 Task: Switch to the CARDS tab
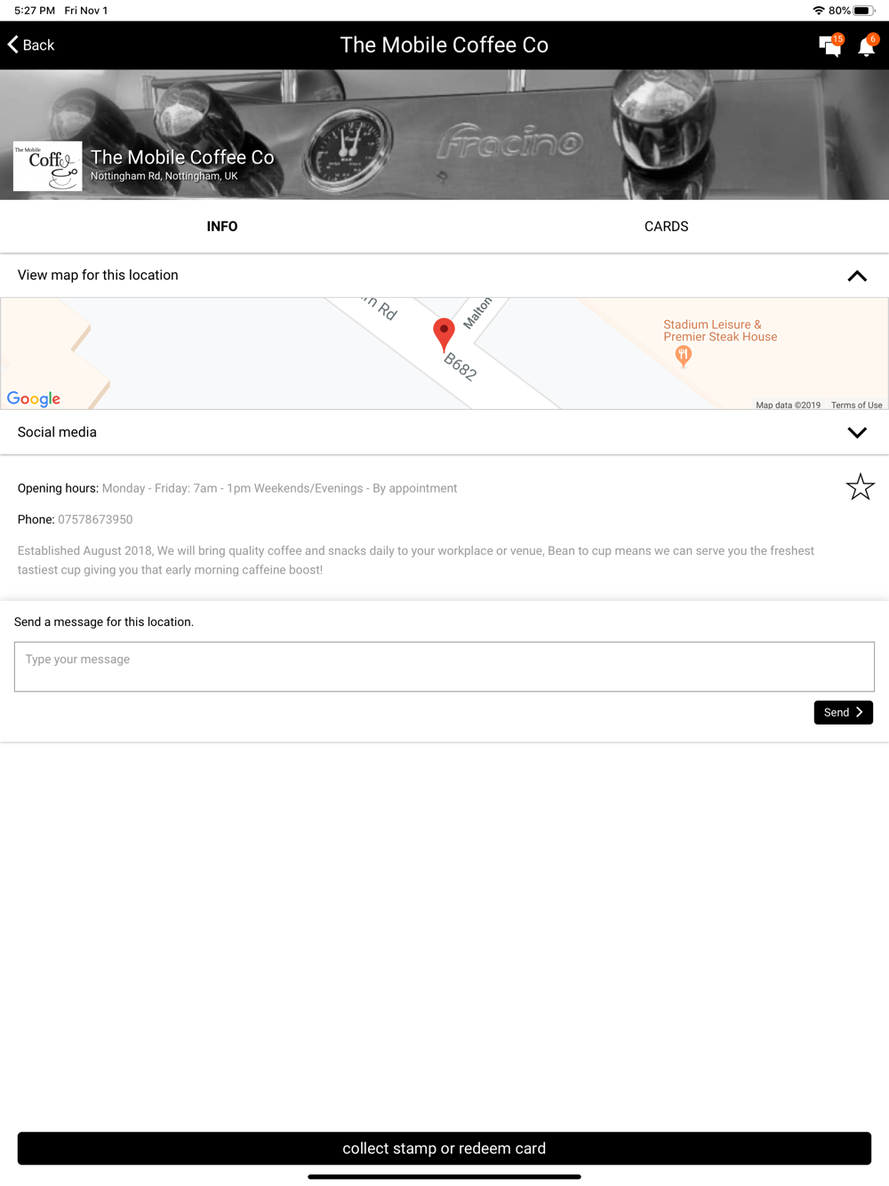667,227
